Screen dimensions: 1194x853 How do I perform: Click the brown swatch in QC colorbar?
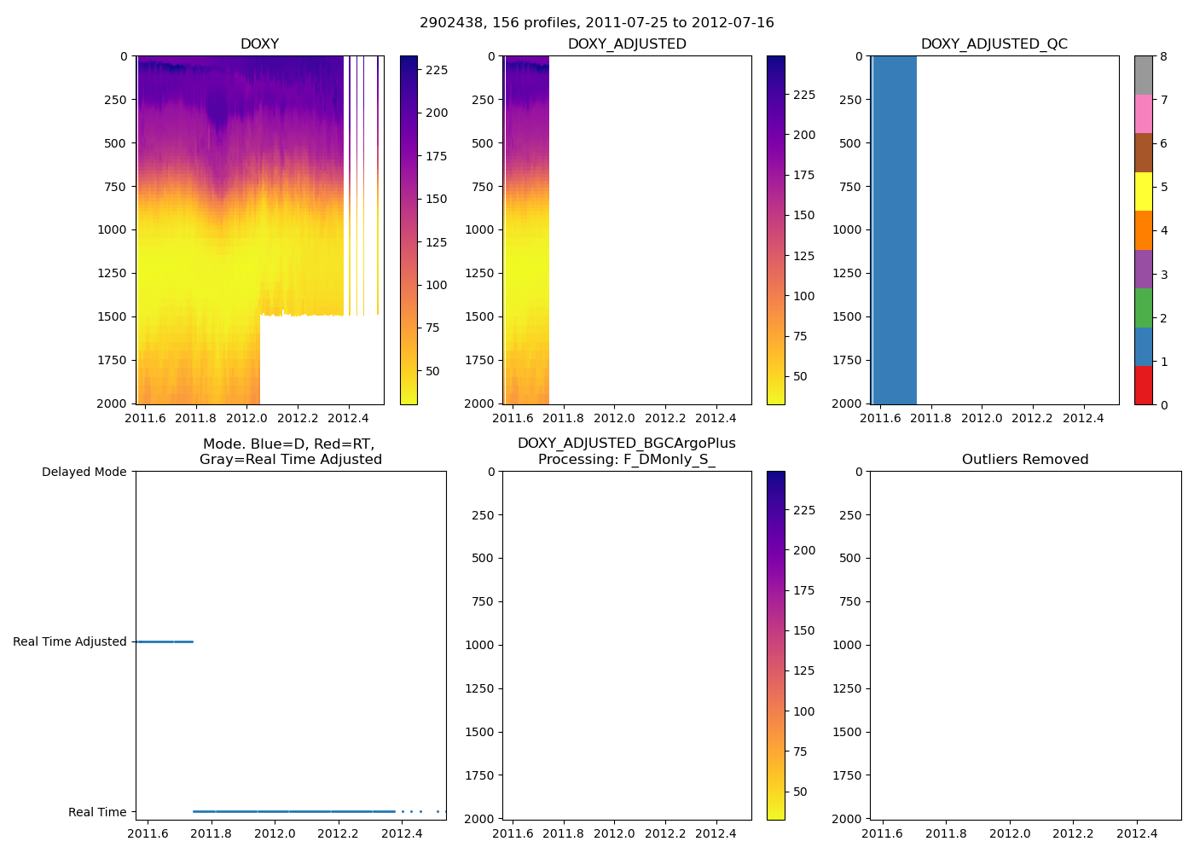pyautogui.click(x=1143, y=153)
